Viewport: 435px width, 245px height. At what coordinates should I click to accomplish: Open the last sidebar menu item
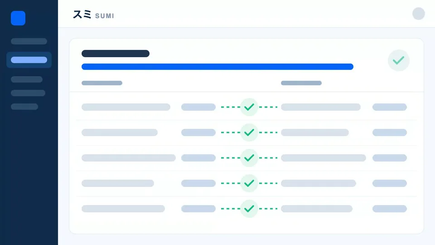[24, 107]
